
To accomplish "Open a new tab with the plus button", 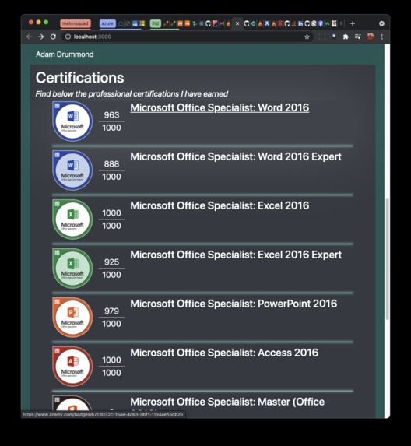I will point(353,23).
